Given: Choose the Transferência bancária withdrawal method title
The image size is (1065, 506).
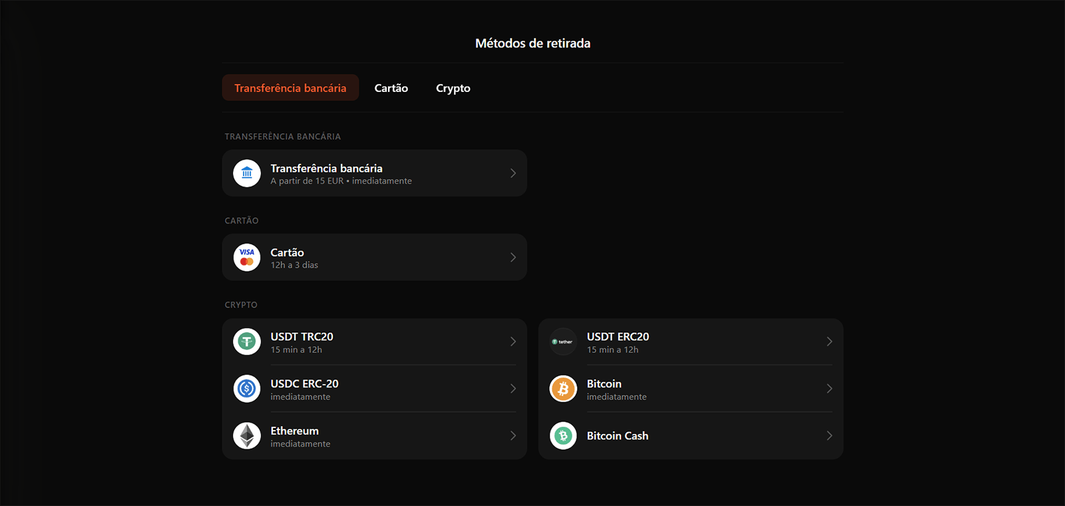Looking at the screenshot, I should point(326,168).
